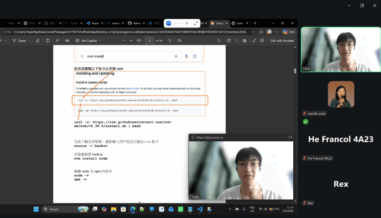
Task: Zoom out with the minus button
Action: pos(123,41)
